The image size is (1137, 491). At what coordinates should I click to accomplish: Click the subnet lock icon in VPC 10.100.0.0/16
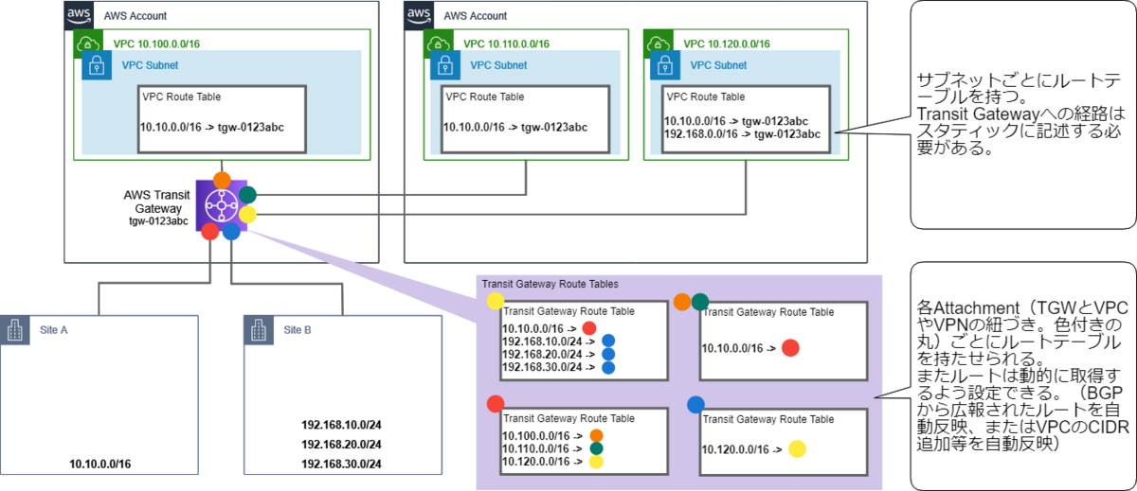[x=96, y=64]
